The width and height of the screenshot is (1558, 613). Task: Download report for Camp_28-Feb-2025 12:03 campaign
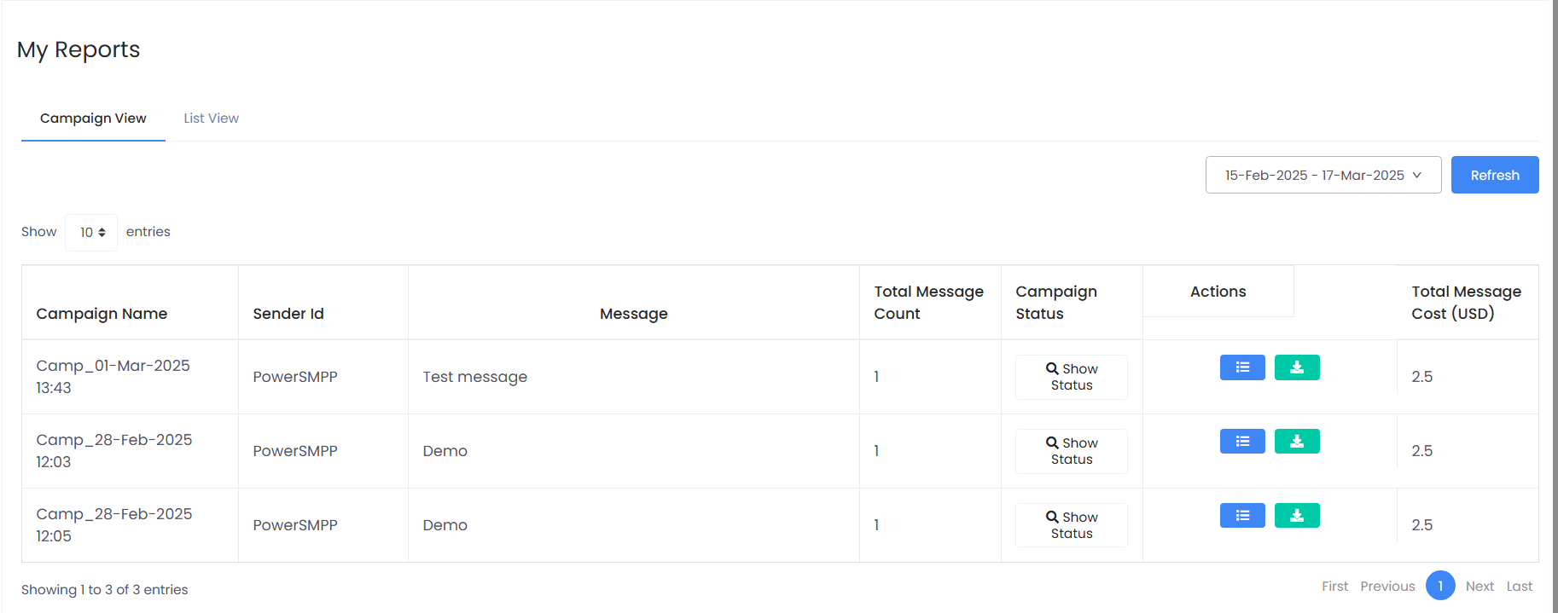tap(1296, 442)
